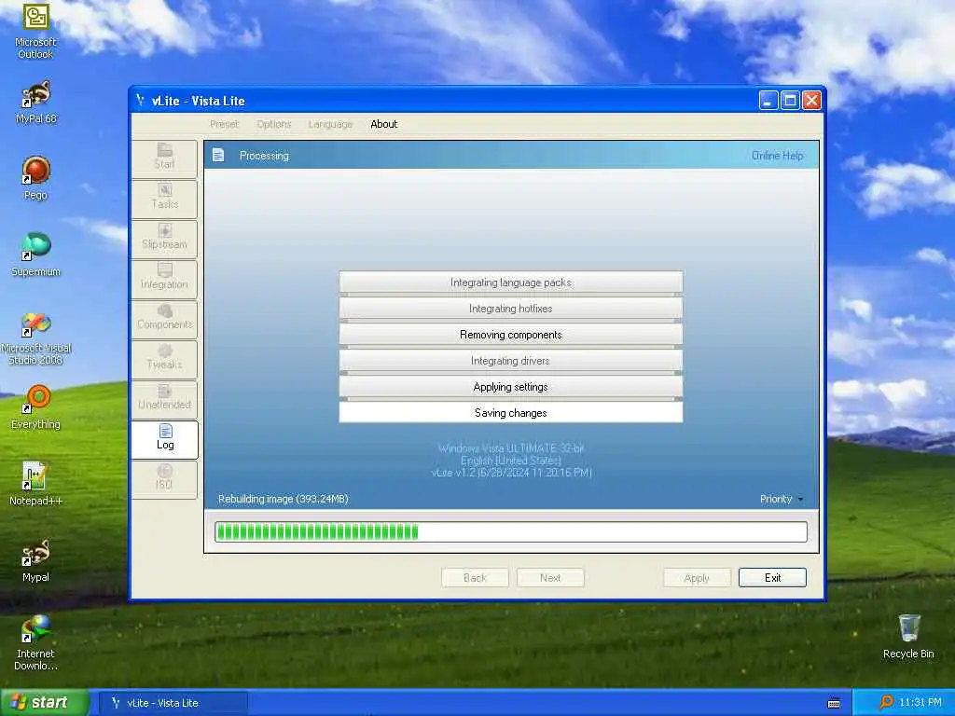Image resolution: width=955 pixels, height=716 pixels.
Task: Select vLite - Vista Lite taskbar button
Action: point(172,703)
